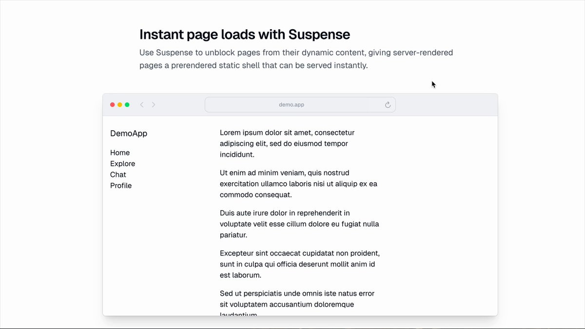Screen dimensions: 585x329
Task: Click the 'Instant page loads with Suspense' heading
Action: (244, 35)
